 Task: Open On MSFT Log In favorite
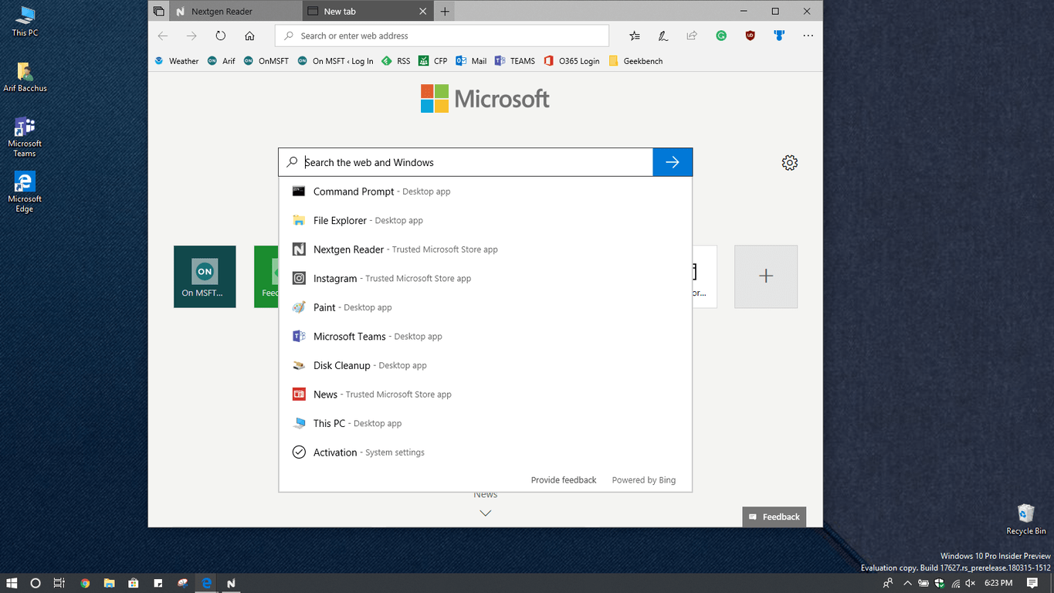pyautogui.click(x=335, y=61)
